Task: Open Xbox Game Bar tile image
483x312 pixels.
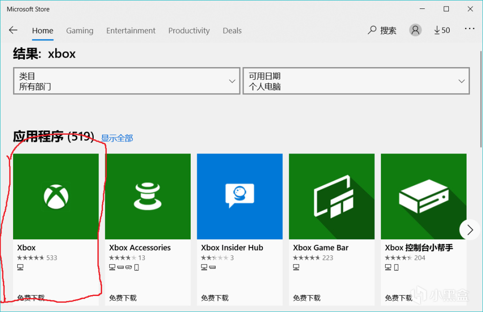Action: click(x=332, y=196)
